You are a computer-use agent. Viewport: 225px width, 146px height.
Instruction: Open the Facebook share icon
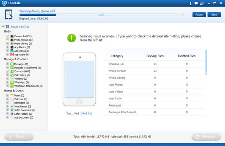[x=190, y=3]
